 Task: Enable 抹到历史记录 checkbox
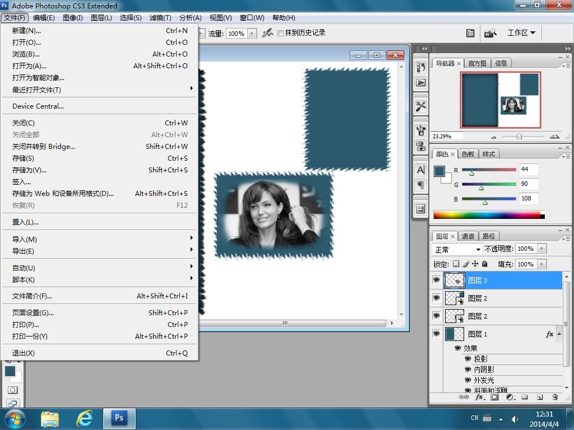pyautogui.click(x=281, y=33)
